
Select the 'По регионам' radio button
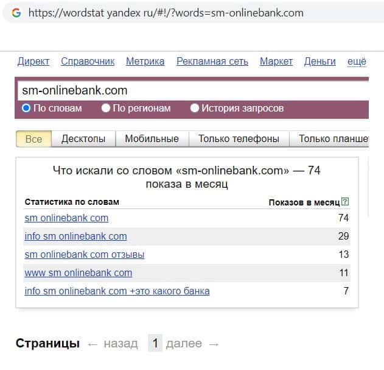(106, 109)
